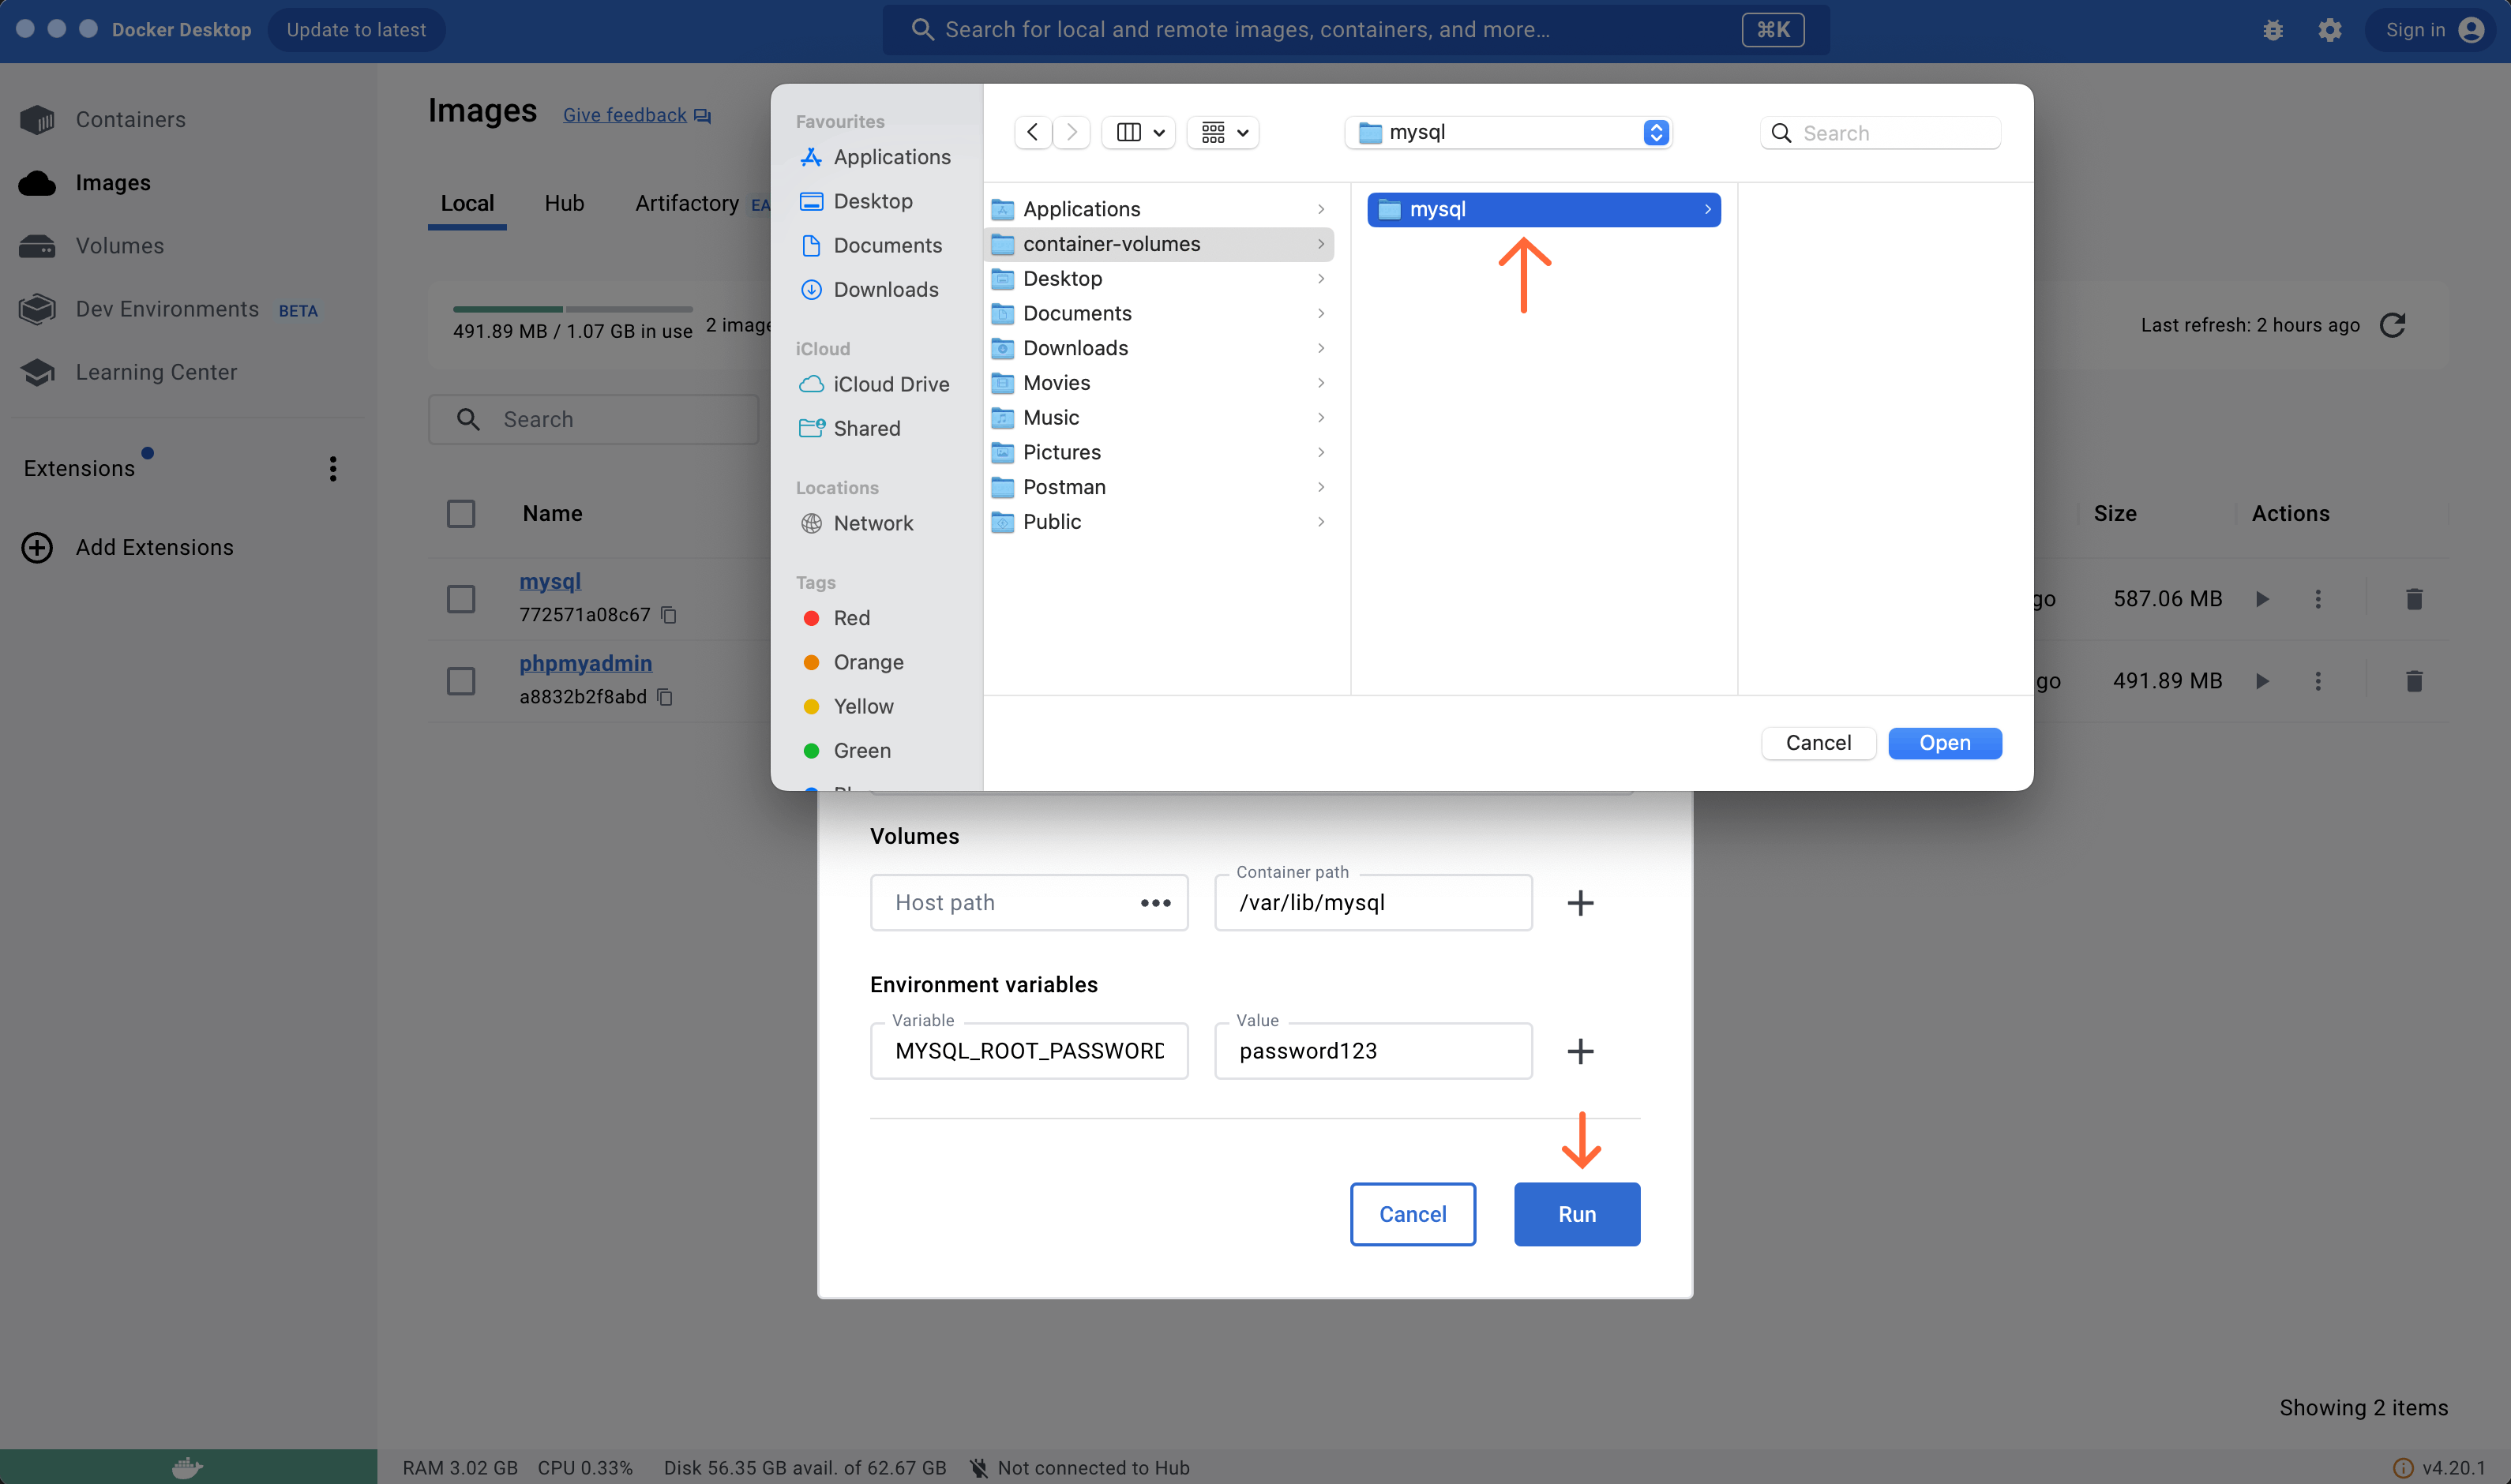The image size is (2511, 1484).
Task: Click Run button to start container
Action: (1576, 1214)
